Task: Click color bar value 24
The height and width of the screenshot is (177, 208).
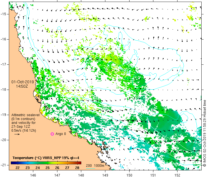Action: coord(37,168)
